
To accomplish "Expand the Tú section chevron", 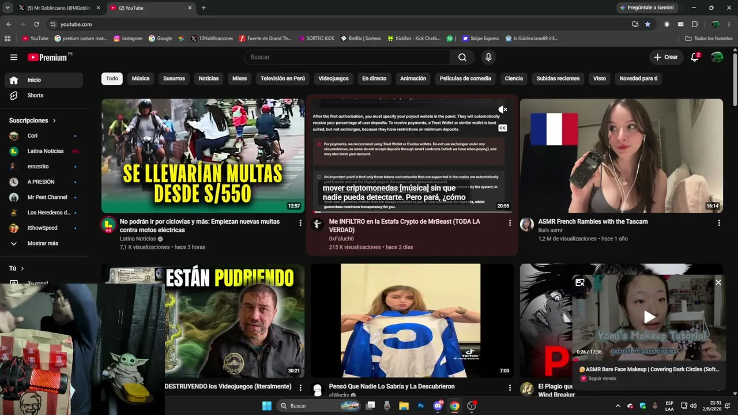I will click(x=22, y=269).
